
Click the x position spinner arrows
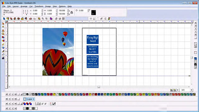(x=42, y=11)
